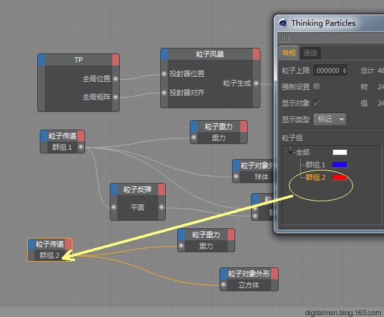Click blue corner of 粒子传递 群组.2 node

pos(32,244)
